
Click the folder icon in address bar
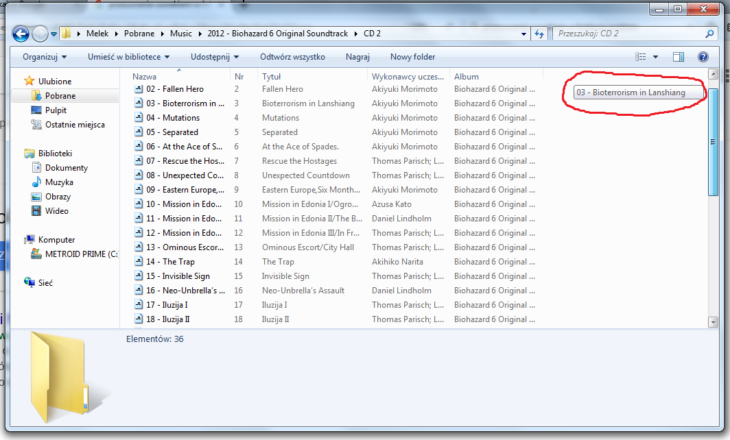point(66,33)
